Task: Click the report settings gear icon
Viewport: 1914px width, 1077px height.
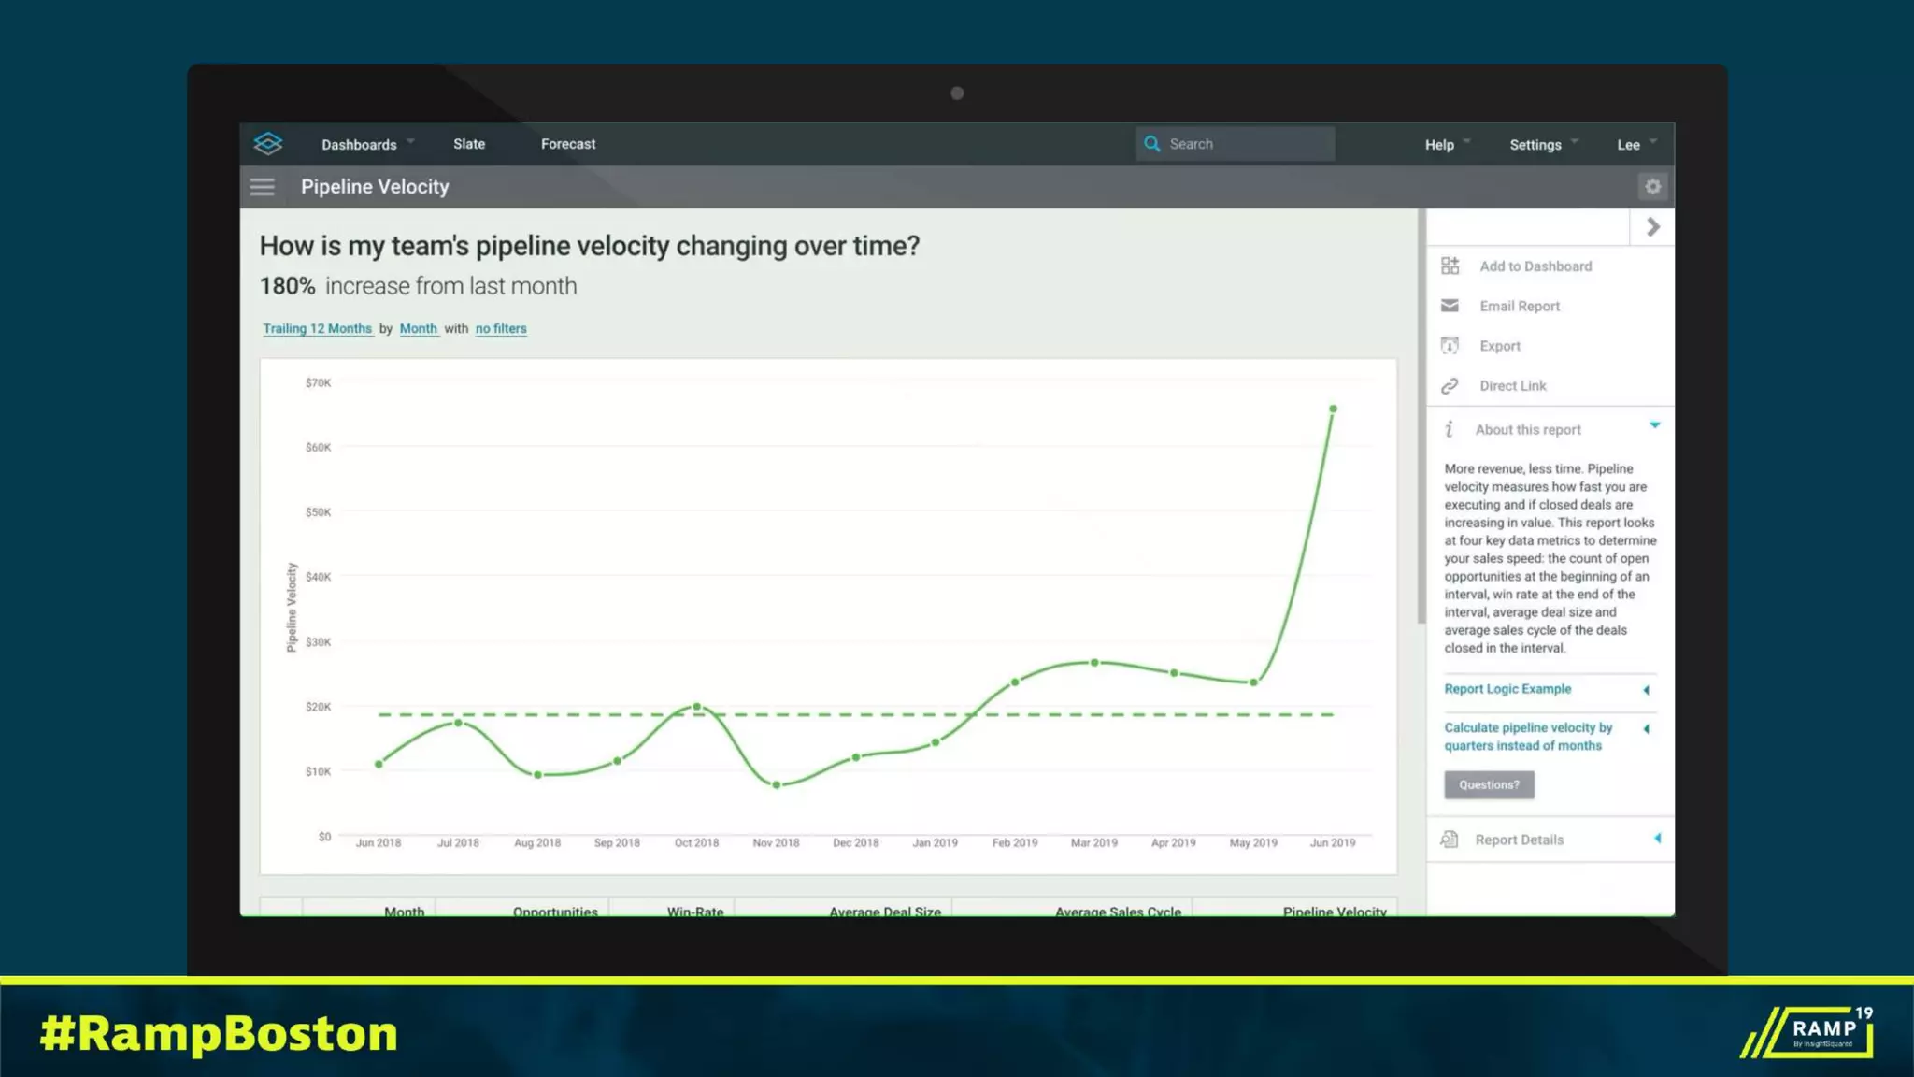Action: [1652, 187]
